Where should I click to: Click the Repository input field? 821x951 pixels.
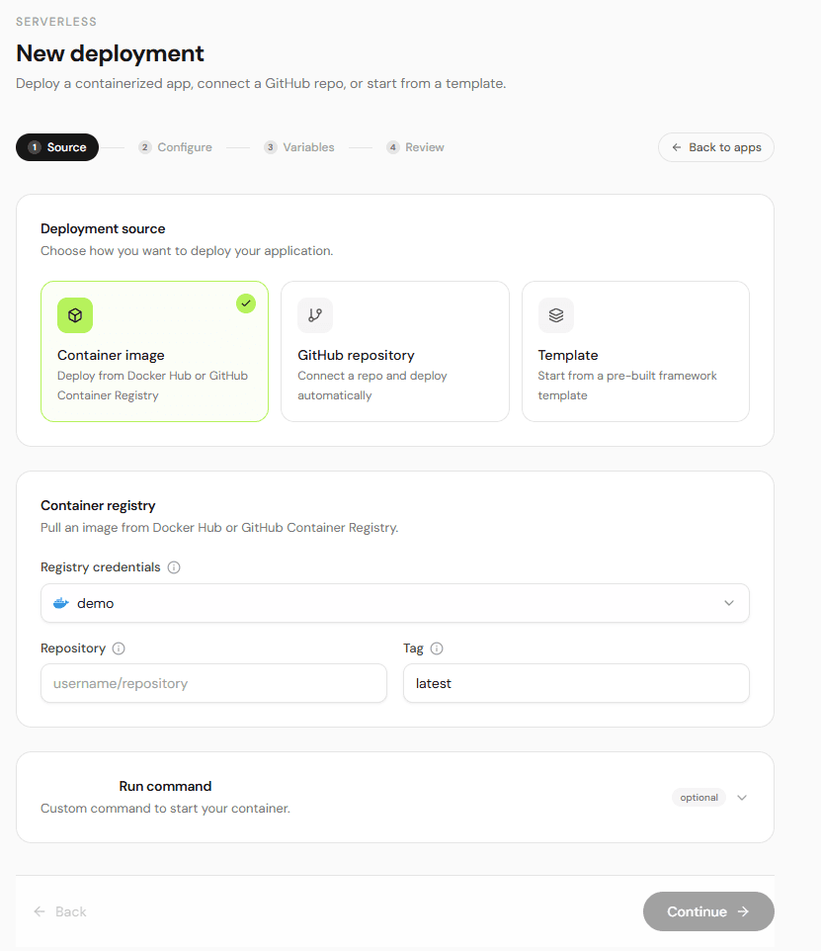[213, 683]
